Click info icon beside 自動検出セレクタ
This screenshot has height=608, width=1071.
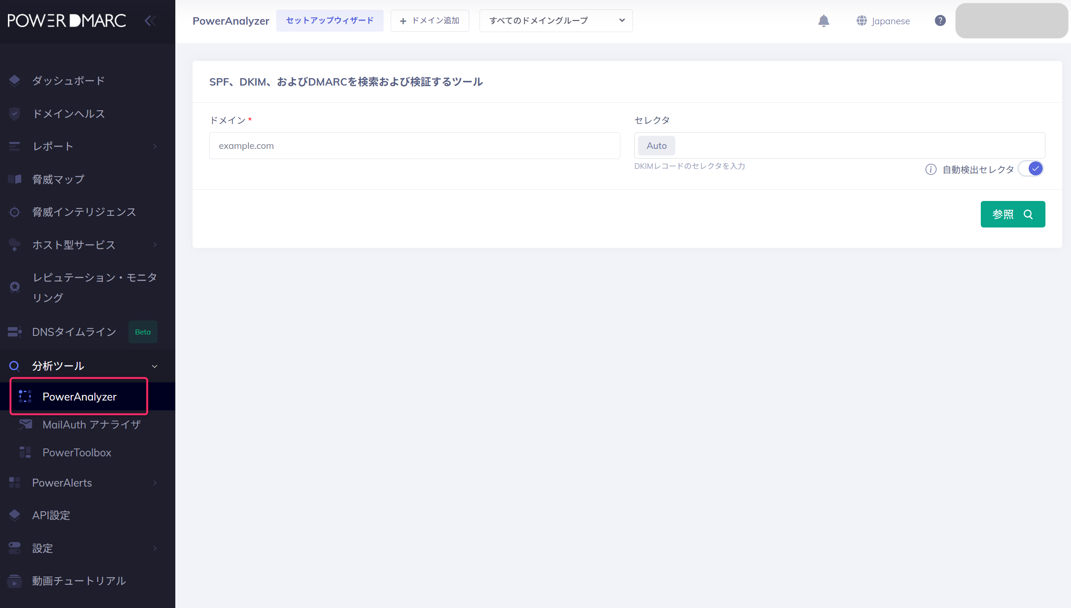(931, 169)
